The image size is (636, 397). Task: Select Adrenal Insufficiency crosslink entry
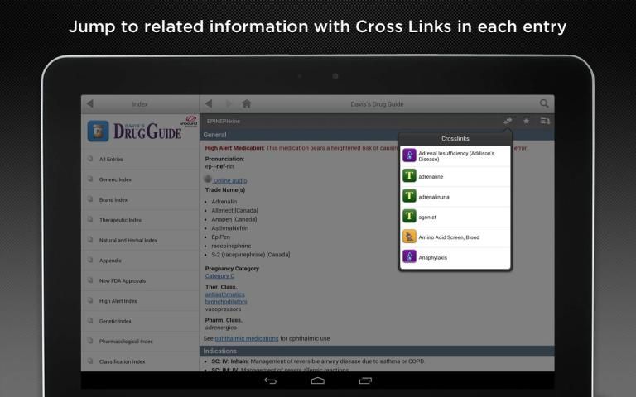(x=455, y=155)
